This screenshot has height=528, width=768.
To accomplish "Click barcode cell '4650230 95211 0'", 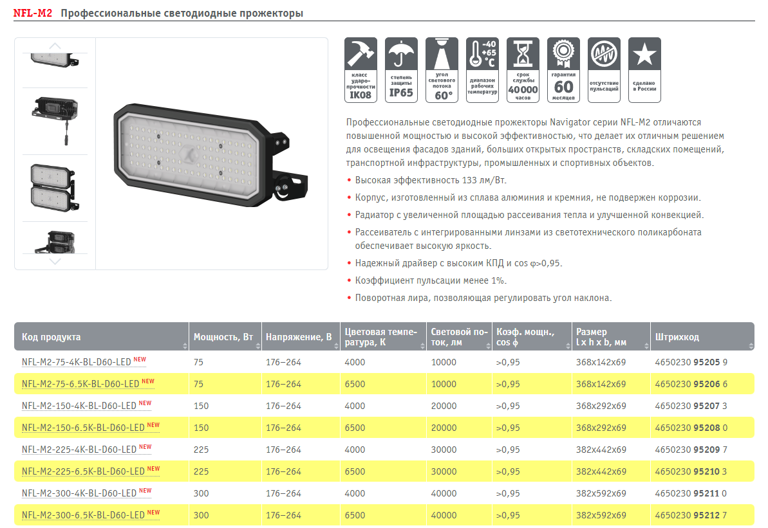I will click(x=691, y=493).
